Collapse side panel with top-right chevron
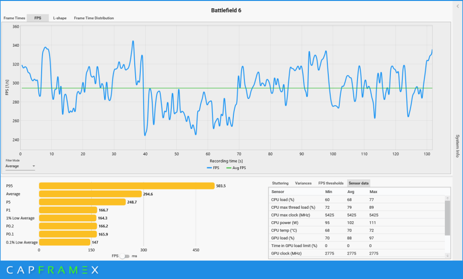 tap(458, 6)
